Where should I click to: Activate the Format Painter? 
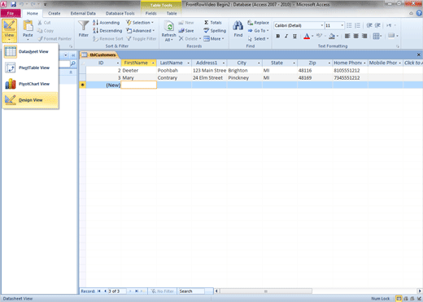coord(55,39)
